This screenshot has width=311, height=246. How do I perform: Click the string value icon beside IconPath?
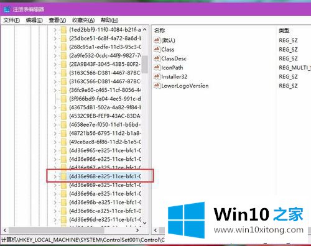(157, 67)
